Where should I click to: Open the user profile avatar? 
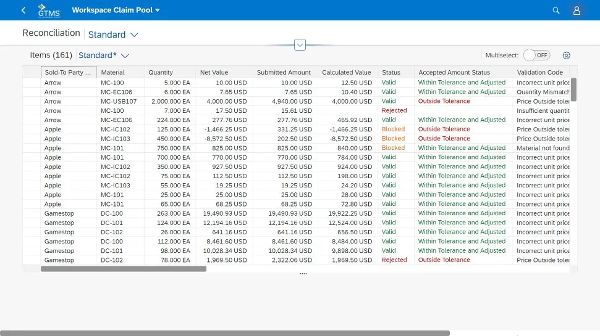tap(577, 10)
